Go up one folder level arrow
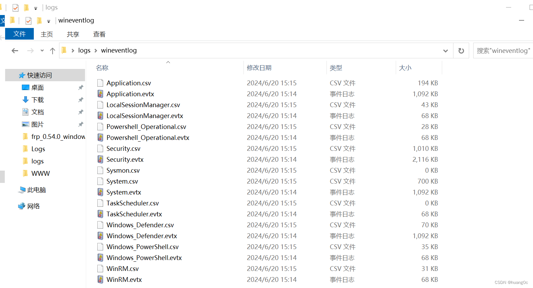The image size is (533, 288). click(x=53, y=51)
